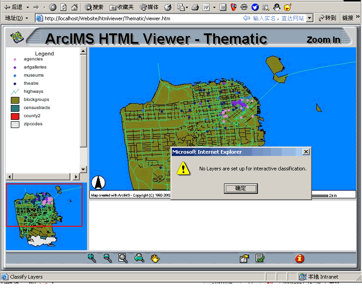Select the Zoom In magnifier tool
Image resolution: width=362 pixels, height=302 pixels.
pos(92,258)
